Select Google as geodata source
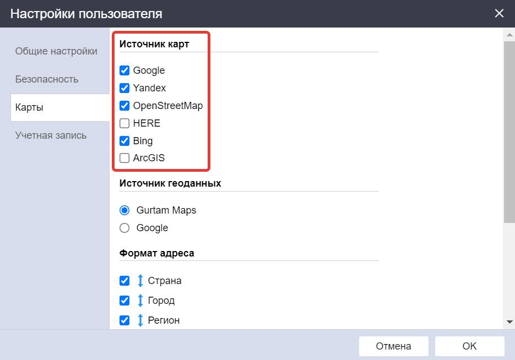515x360 pixels. [124, 228]
